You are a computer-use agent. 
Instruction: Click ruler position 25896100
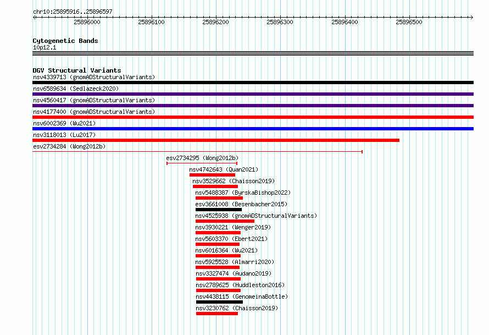point(151,22)
